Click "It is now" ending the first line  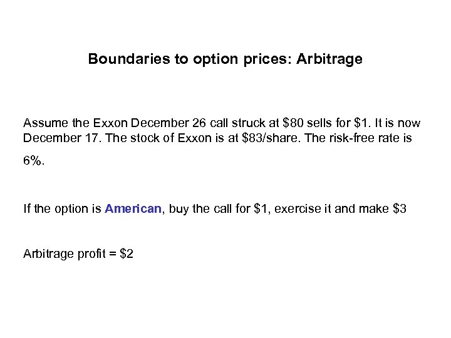[x=397, y=123]
